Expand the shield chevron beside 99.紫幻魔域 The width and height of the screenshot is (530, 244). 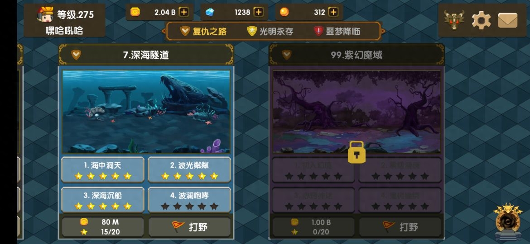pos(287,55)
